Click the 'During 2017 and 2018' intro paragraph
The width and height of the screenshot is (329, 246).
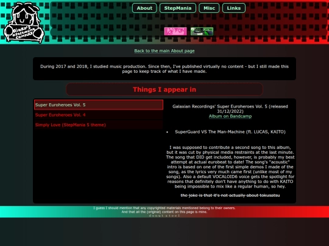click(x=164, y=69)
